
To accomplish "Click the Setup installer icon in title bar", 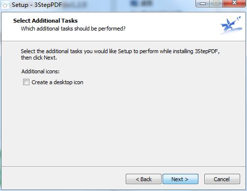I will 5,5.
